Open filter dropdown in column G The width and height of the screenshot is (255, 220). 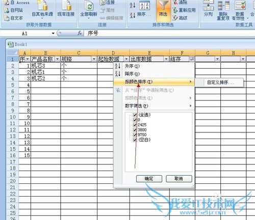(x=217, y=59)
